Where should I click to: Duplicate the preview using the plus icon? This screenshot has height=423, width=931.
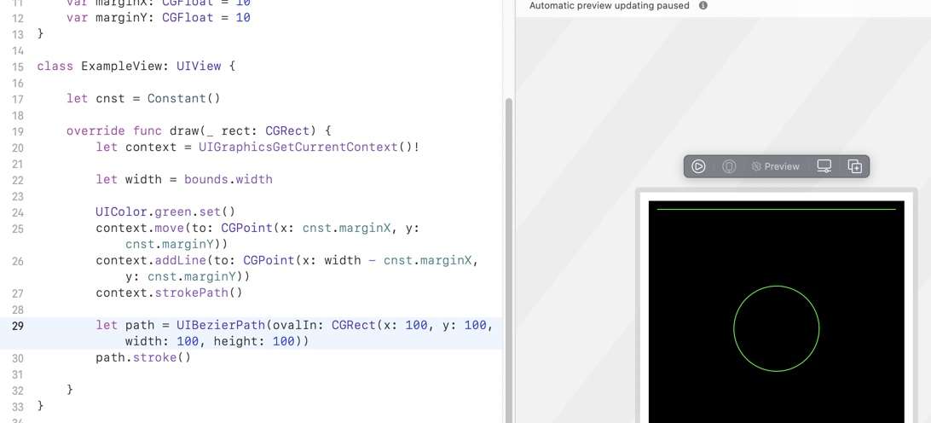[855, 166]
